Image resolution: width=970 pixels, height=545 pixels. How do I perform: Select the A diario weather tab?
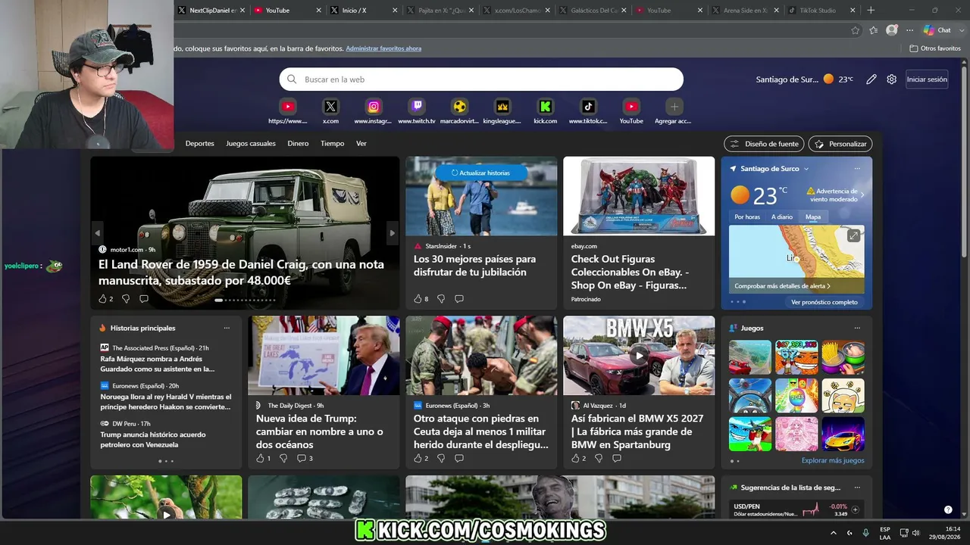[x=782, y=217]
